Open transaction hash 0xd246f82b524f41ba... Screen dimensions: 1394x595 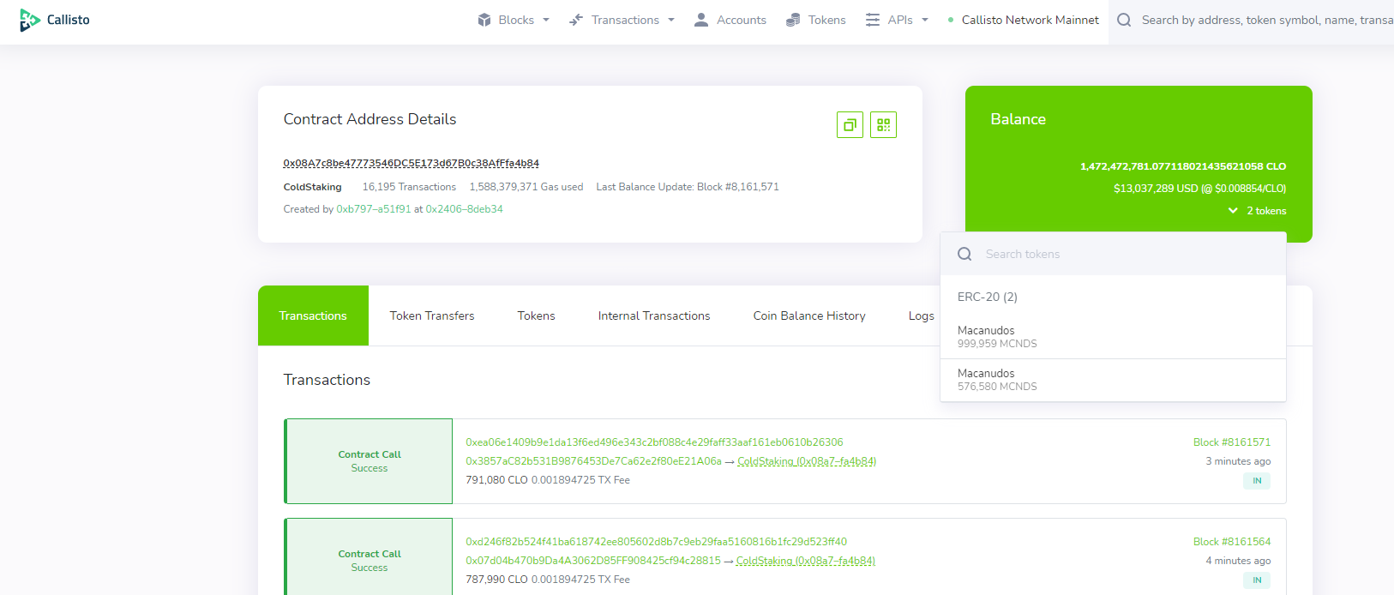coord(656,542)
